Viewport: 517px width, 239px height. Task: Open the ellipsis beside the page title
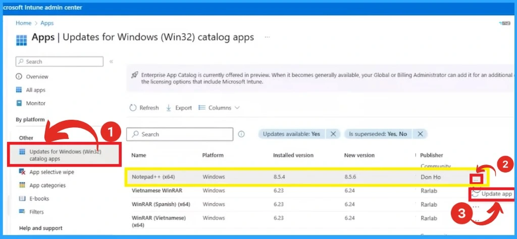coord(267,37)
